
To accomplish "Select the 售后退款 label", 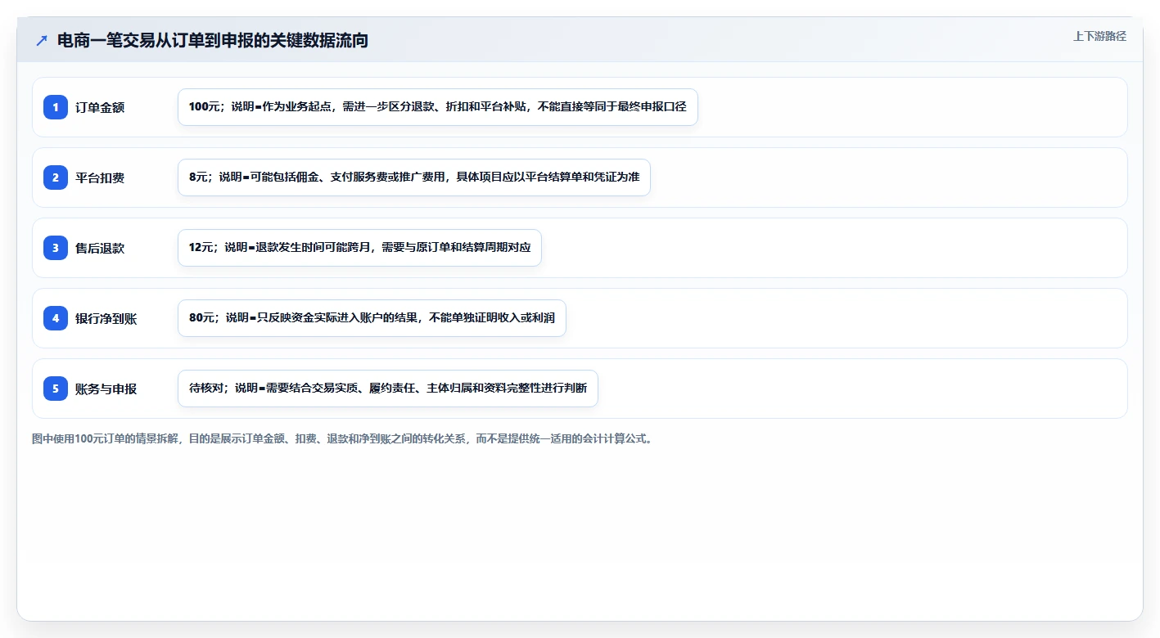I will click(100, 248).
